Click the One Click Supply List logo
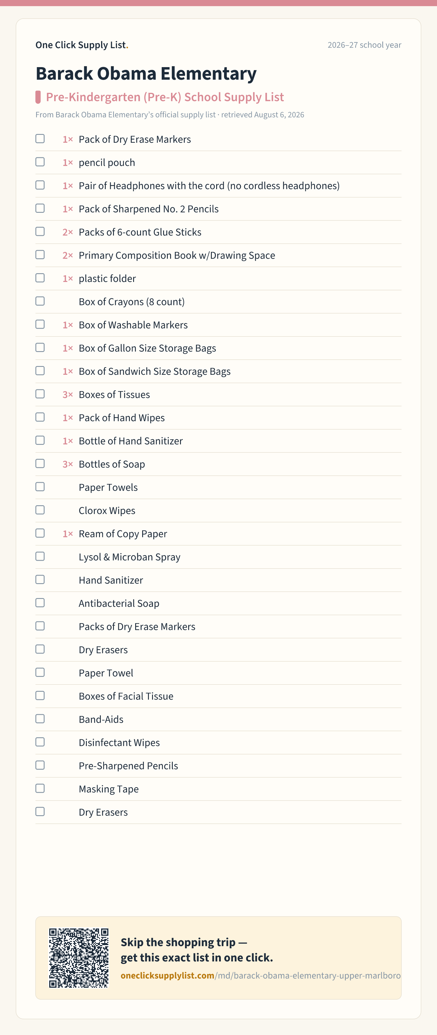 pos(82,45)
